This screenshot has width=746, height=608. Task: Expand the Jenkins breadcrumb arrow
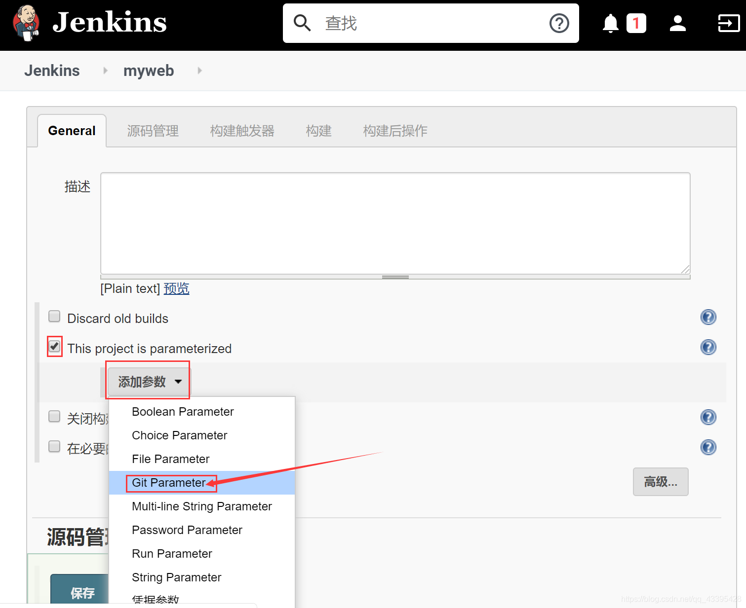(x=105, y=71)
